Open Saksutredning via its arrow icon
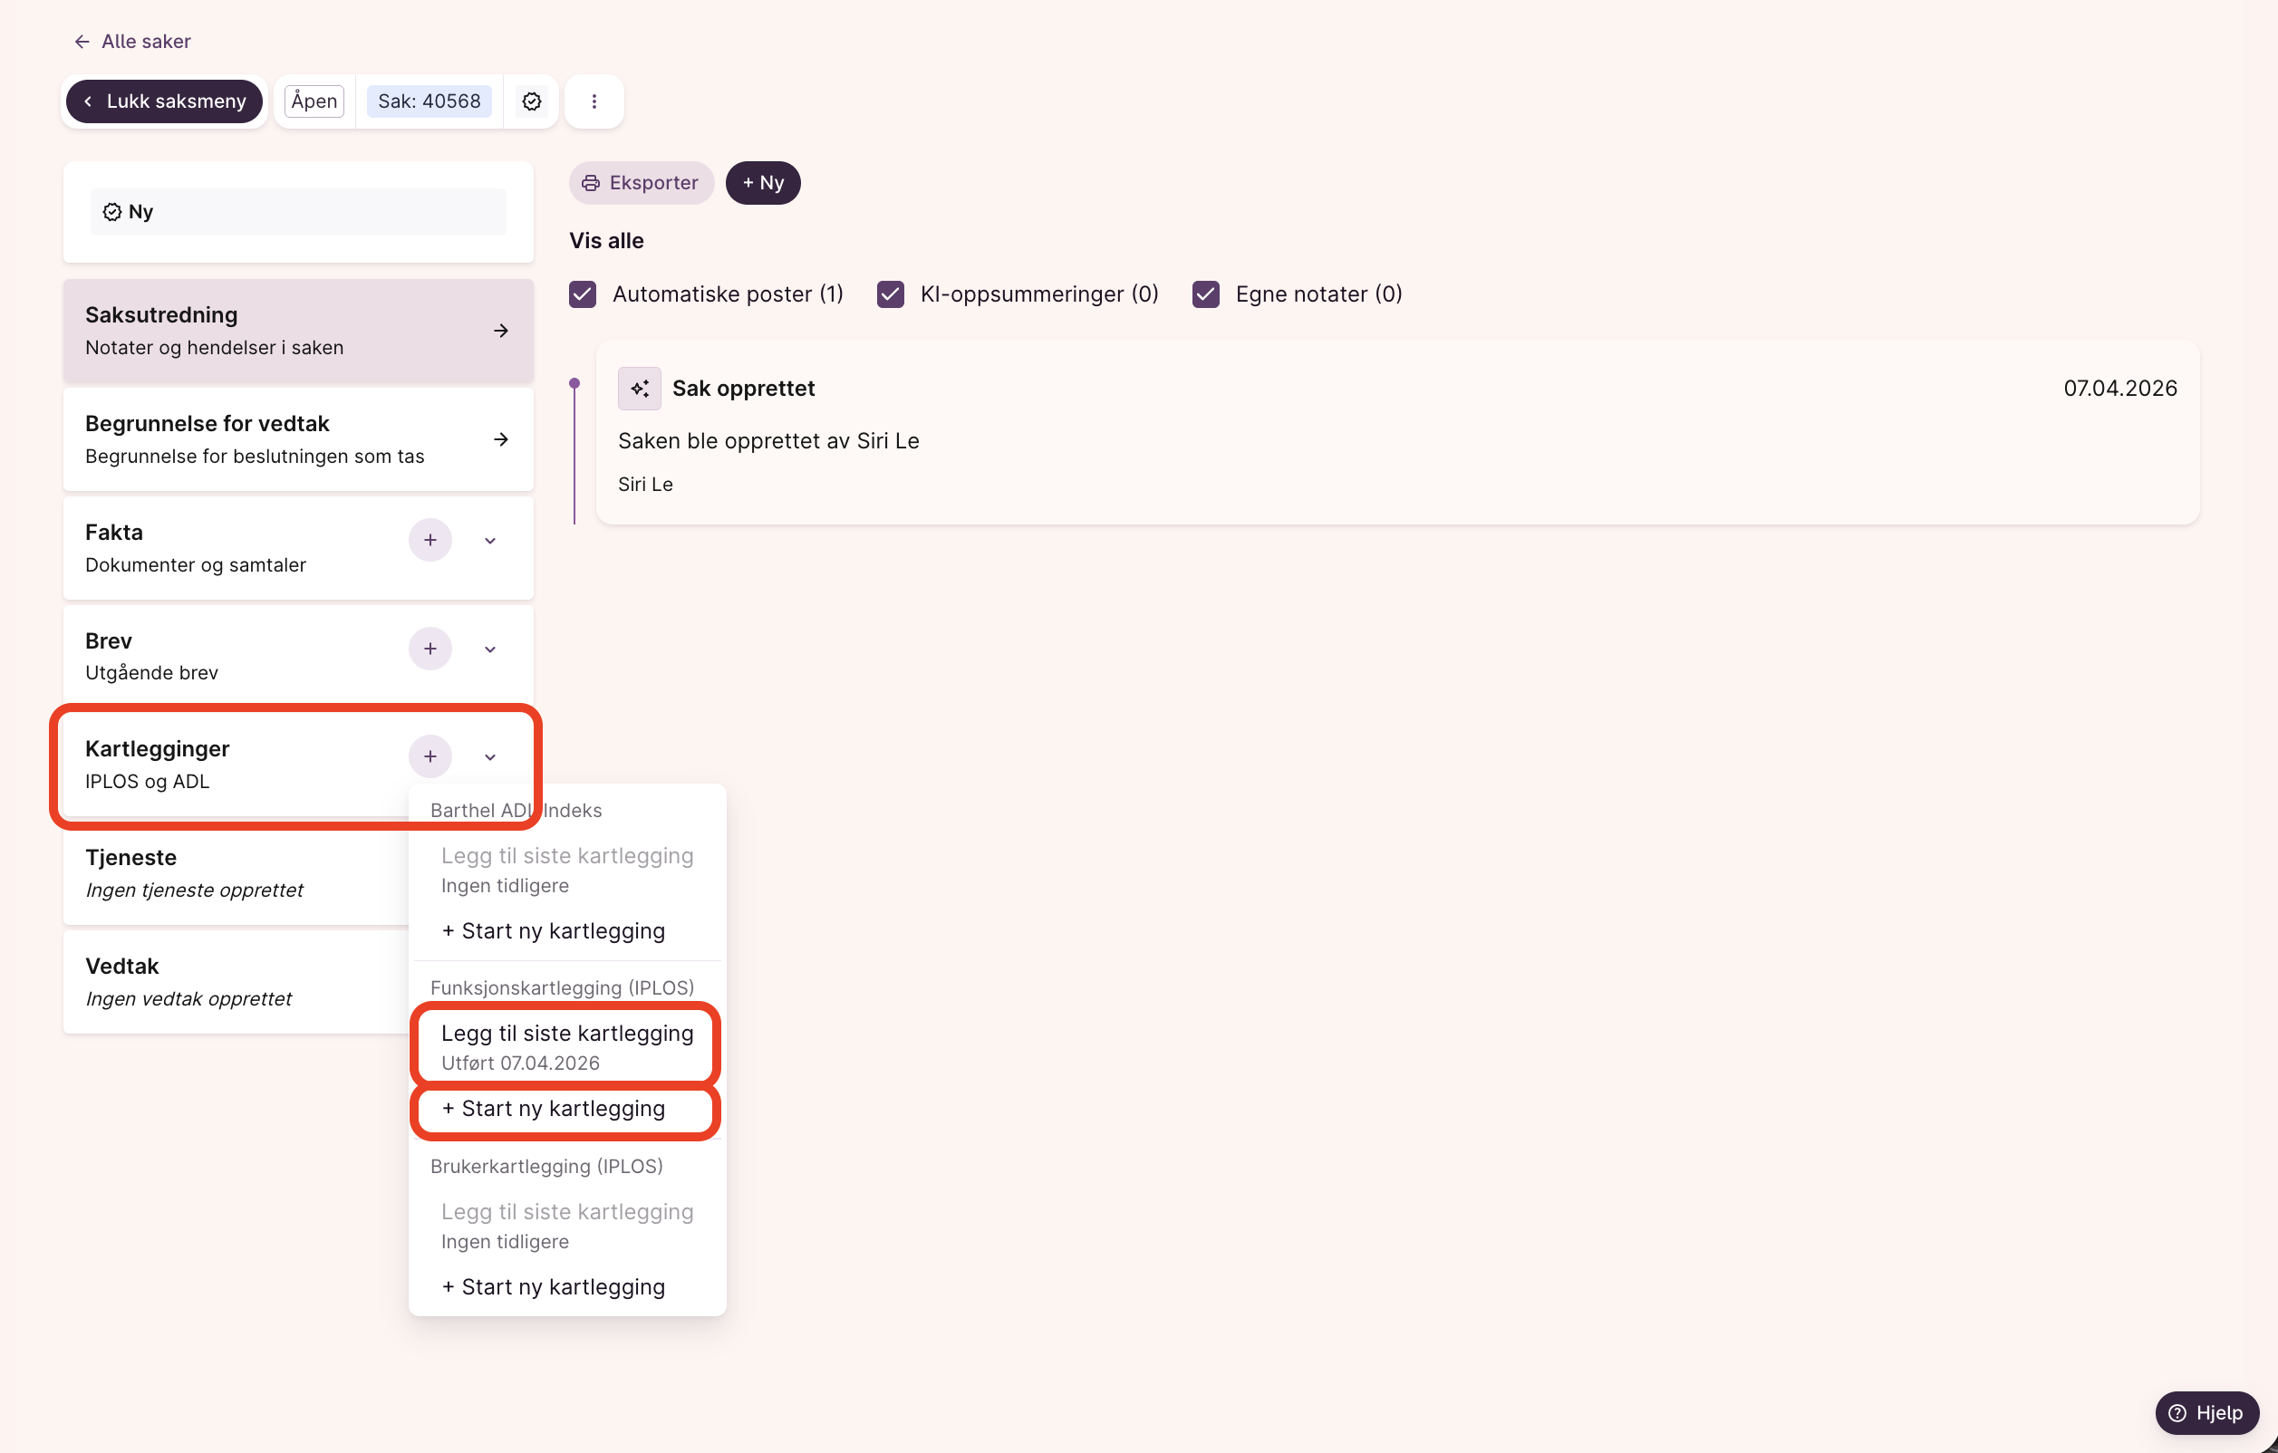Image resolution: width=2278 pixels, height=1453 pixels. coord(501,331)
